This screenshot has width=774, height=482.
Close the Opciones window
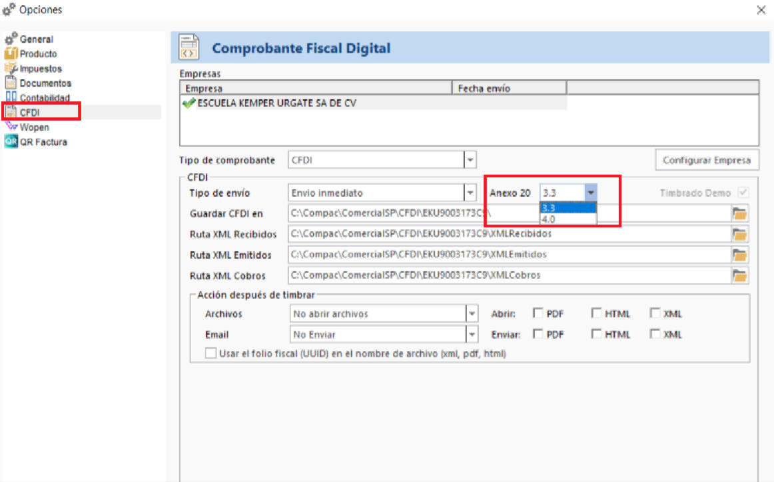click(x=761, y=10)
